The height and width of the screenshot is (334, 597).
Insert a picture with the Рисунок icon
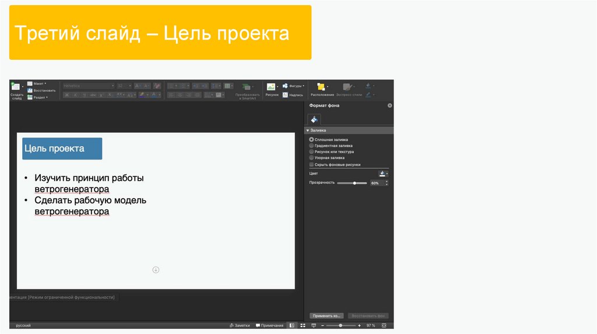point(271,86)
